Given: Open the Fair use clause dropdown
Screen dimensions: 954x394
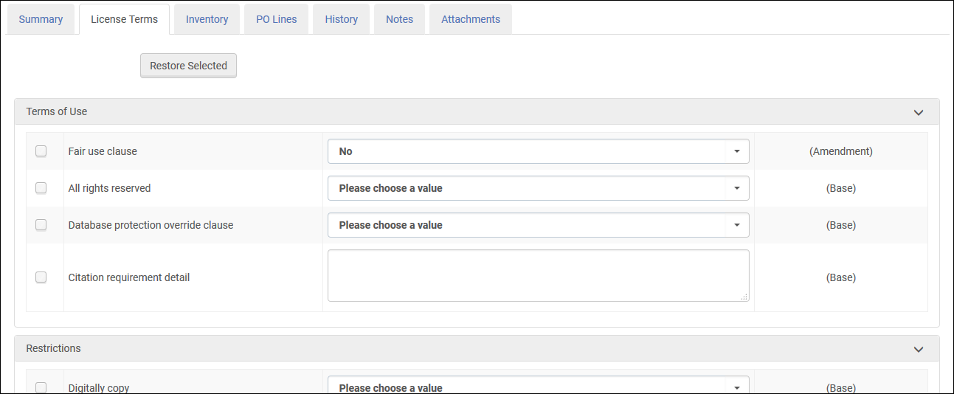Looking at the screenshot, I should [x=539, y=151].
